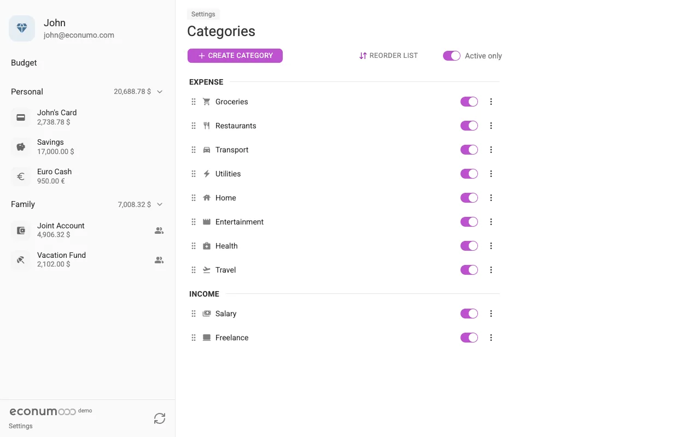This screenshot has height=437, width=700.
Task: Click the credit card icon for John's Card
Action: tap(21, 117)
